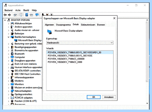Select the Details tab

[76, 24]
